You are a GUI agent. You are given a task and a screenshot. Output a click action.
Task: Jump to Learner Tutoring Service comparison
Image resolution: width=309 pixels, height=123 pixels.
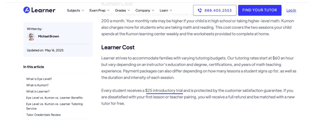tap(54, 106)
